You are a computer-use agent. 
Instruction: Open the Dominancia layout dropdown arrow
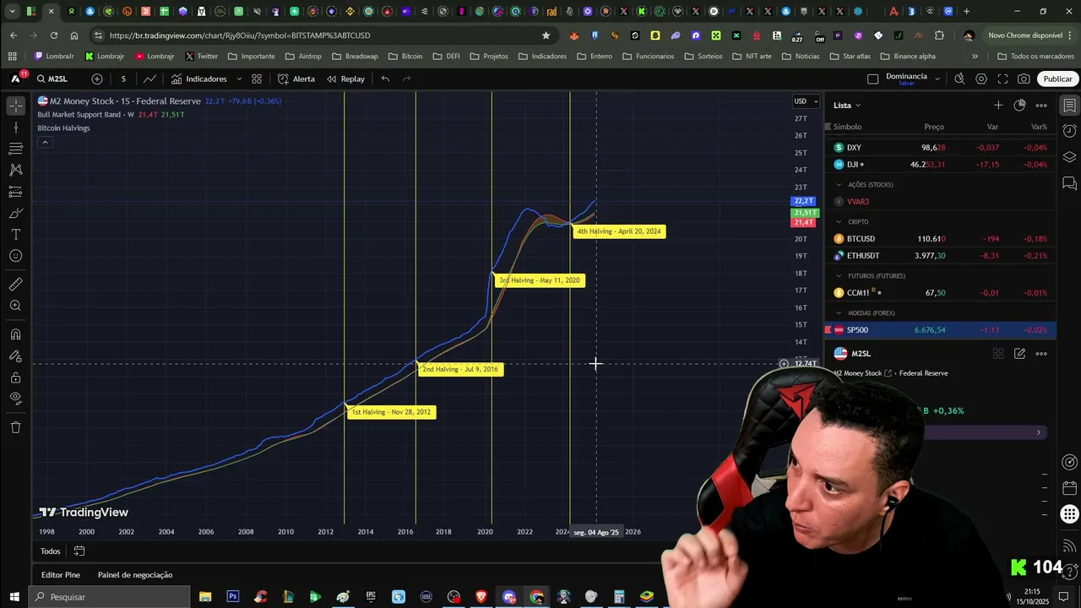click(x=937, y=79)
